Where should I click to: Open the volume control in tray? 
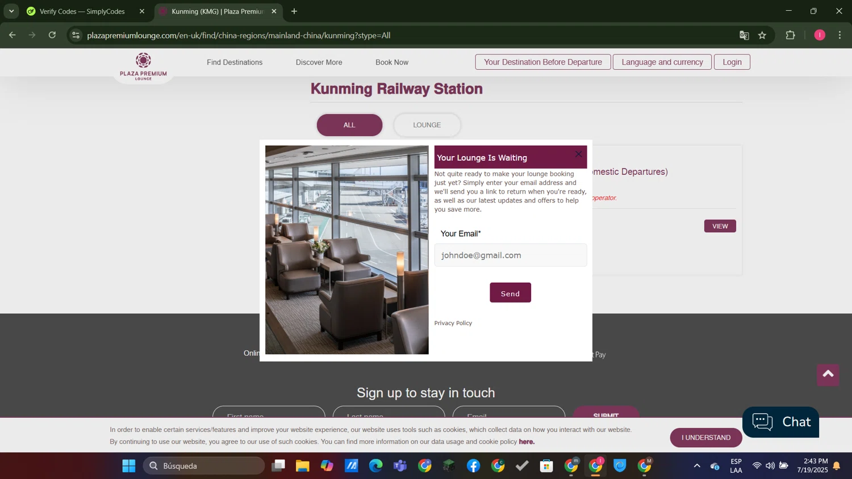click(x=770, y=466)
